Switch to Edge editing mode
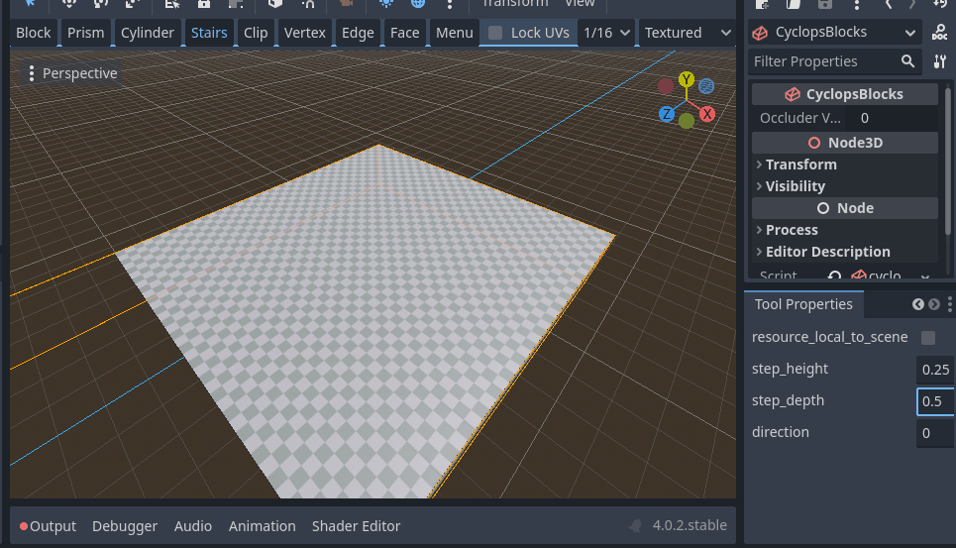This screenshot has width=956, height=548. [x=358, y=33]
